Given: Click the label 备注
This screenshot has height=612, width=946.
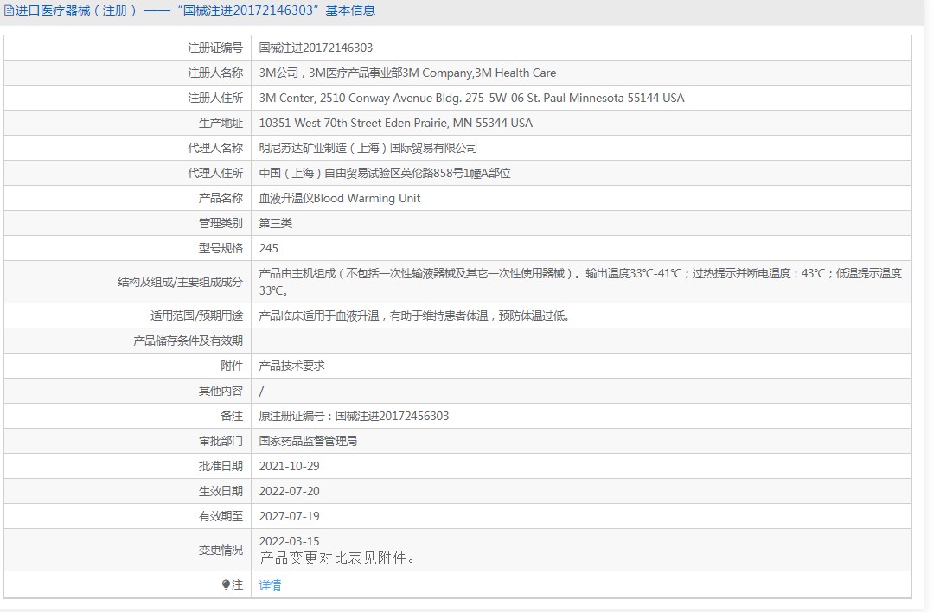Looking at the screenshot, I should 231,416.
